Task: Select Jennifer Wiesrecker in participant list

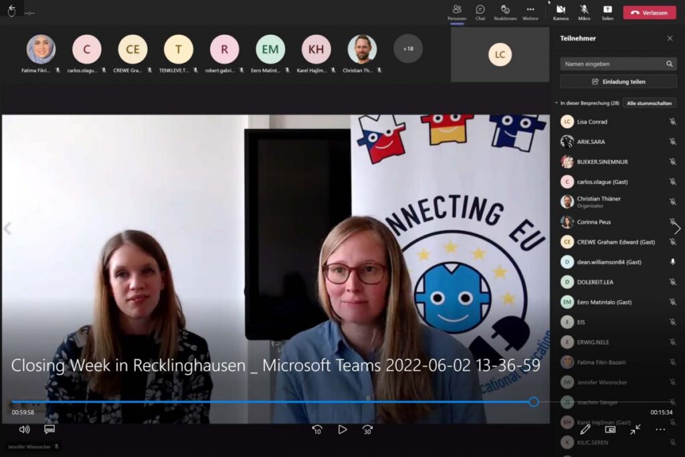Action: point(618,383)
